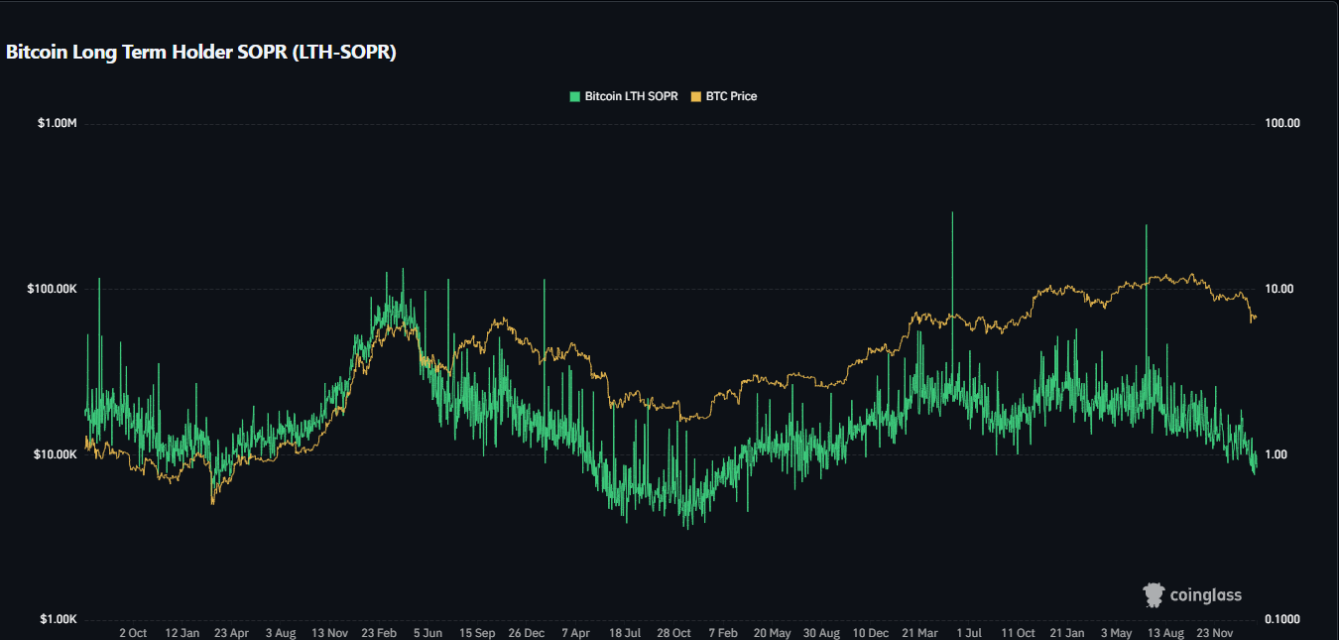Select the 2 Oct date on timeline

click(133, 632)
